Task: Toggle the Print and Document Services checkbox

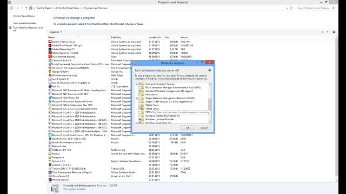Action: 140,84
